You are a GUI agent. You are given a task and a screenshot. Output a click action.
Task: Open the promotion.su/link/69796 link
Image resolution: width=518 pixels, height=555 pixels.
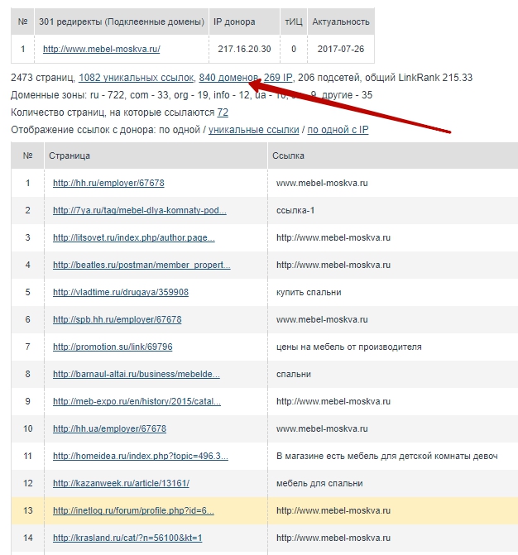coord(113,347)
